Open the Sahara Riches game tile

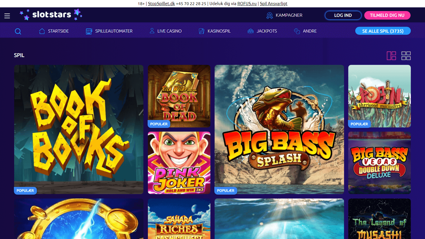[x=179, y=219]
